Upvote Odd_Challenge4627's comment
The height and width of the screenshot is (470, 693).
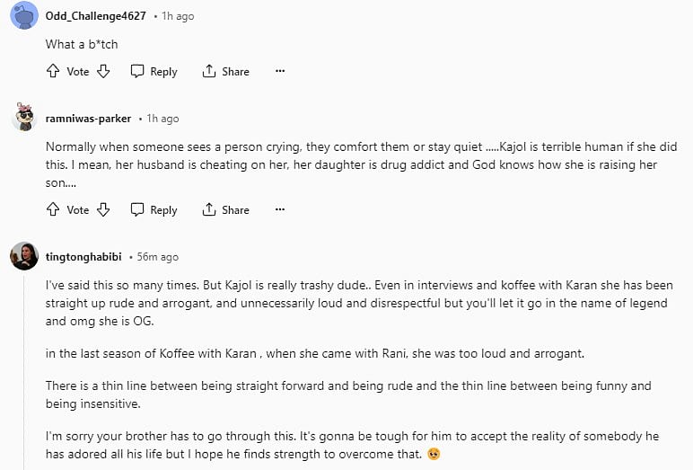(x=53, y=71)
